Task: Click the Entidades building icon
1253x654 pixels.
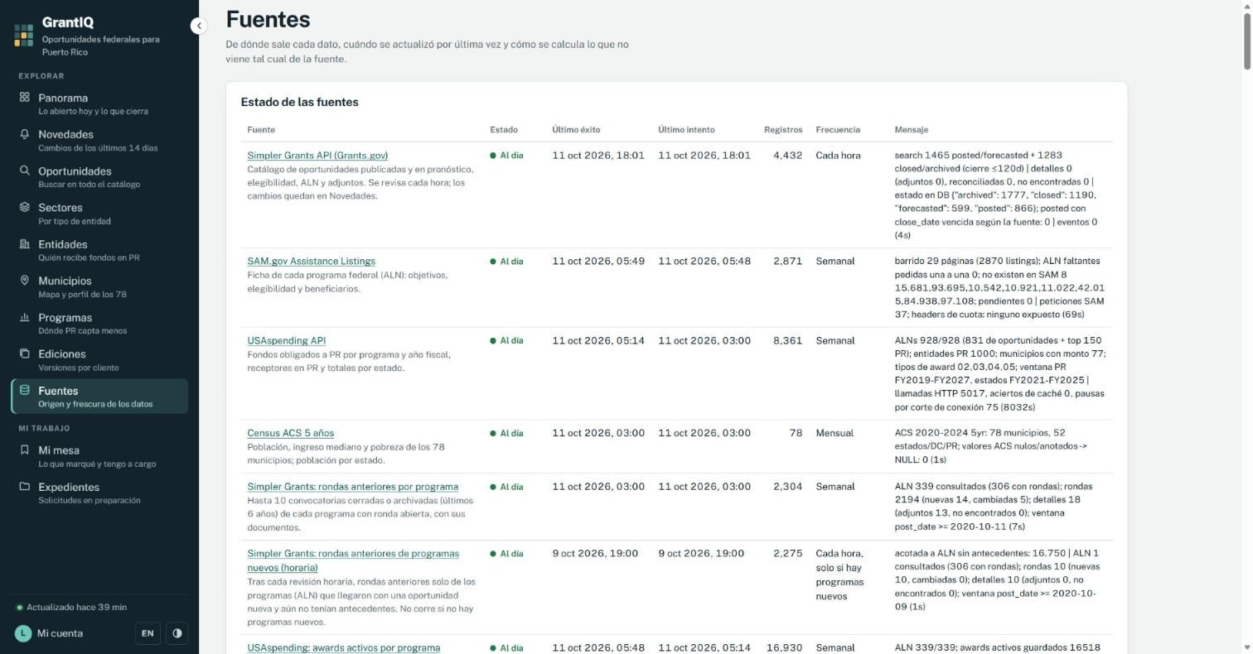Action: pyautogui.click(x=25, y=244)
